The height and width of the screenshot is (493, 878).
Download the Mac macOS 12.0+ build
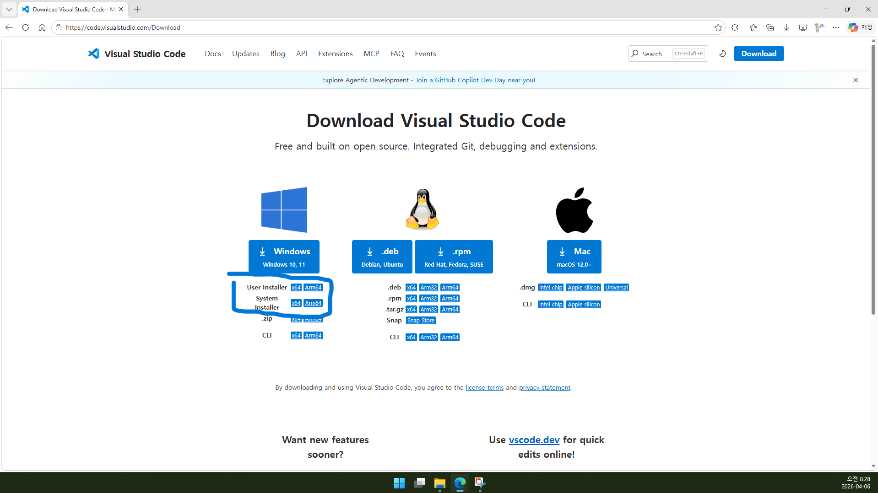coord(574,257)
